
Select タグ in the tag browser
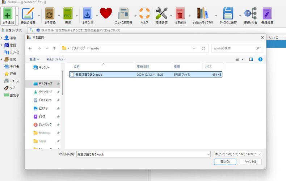(9, 88)
